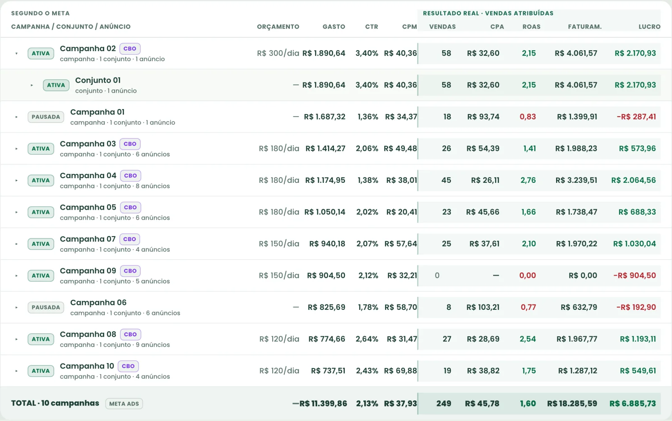This screenshot has width=672, height=421.
Task: Click the ATIVA status of Conjunto 01
Action: coord(56,85)
